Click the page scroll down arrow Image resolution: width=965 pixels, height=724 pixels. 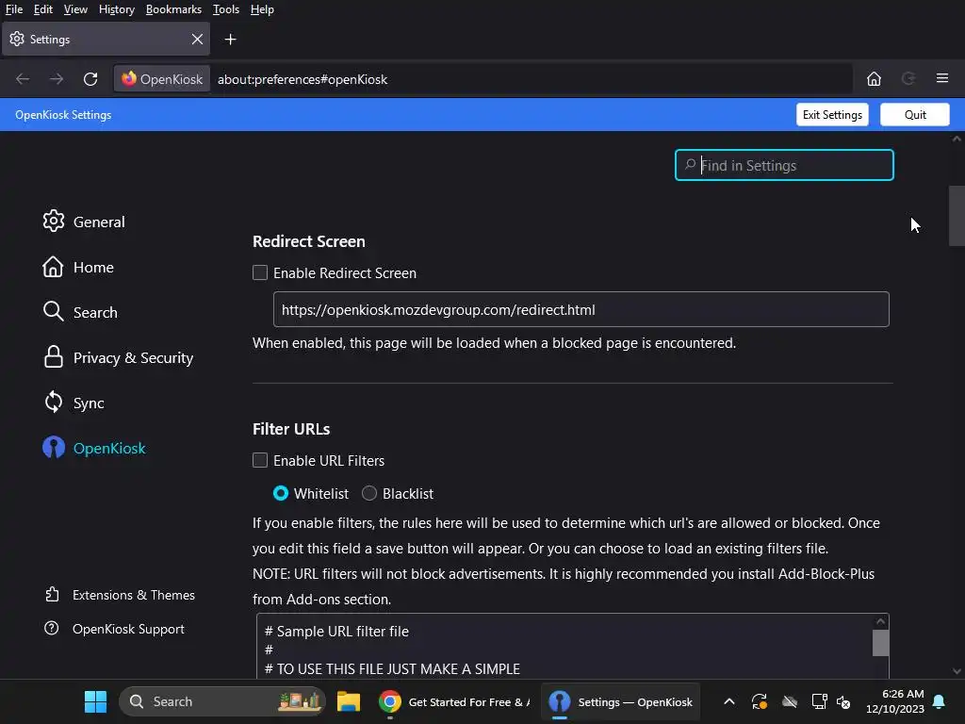tap(957, 671)
